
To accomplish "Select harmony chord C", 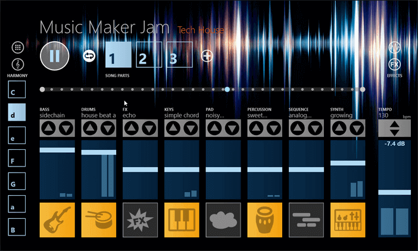I will click(x=17, y=90).
